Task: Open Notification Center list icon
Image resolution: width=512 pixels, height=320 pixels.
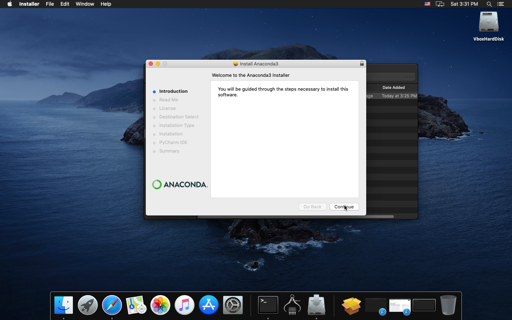Action: (501, 4)
